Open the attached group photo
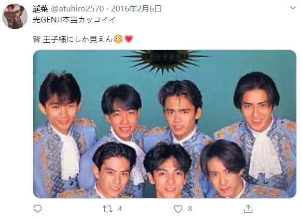This screenshot has width=302, height=218. (x=164, y=124)
